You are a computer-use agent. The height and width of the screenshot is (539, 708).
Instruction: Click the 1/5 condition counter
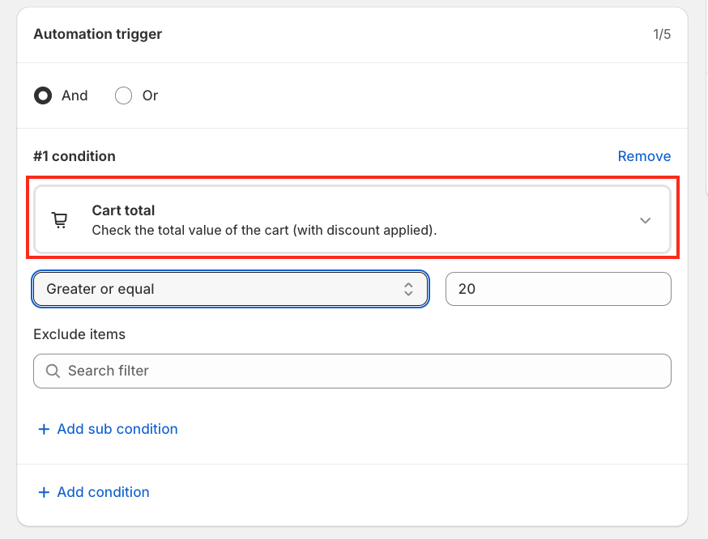662,35
